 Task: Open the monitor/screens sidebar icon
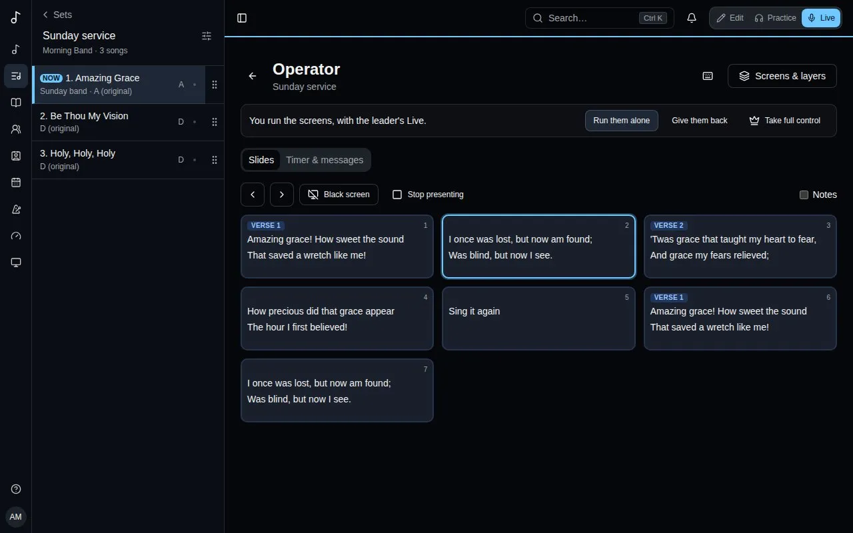pyautogui.click(x=16, y=263)
